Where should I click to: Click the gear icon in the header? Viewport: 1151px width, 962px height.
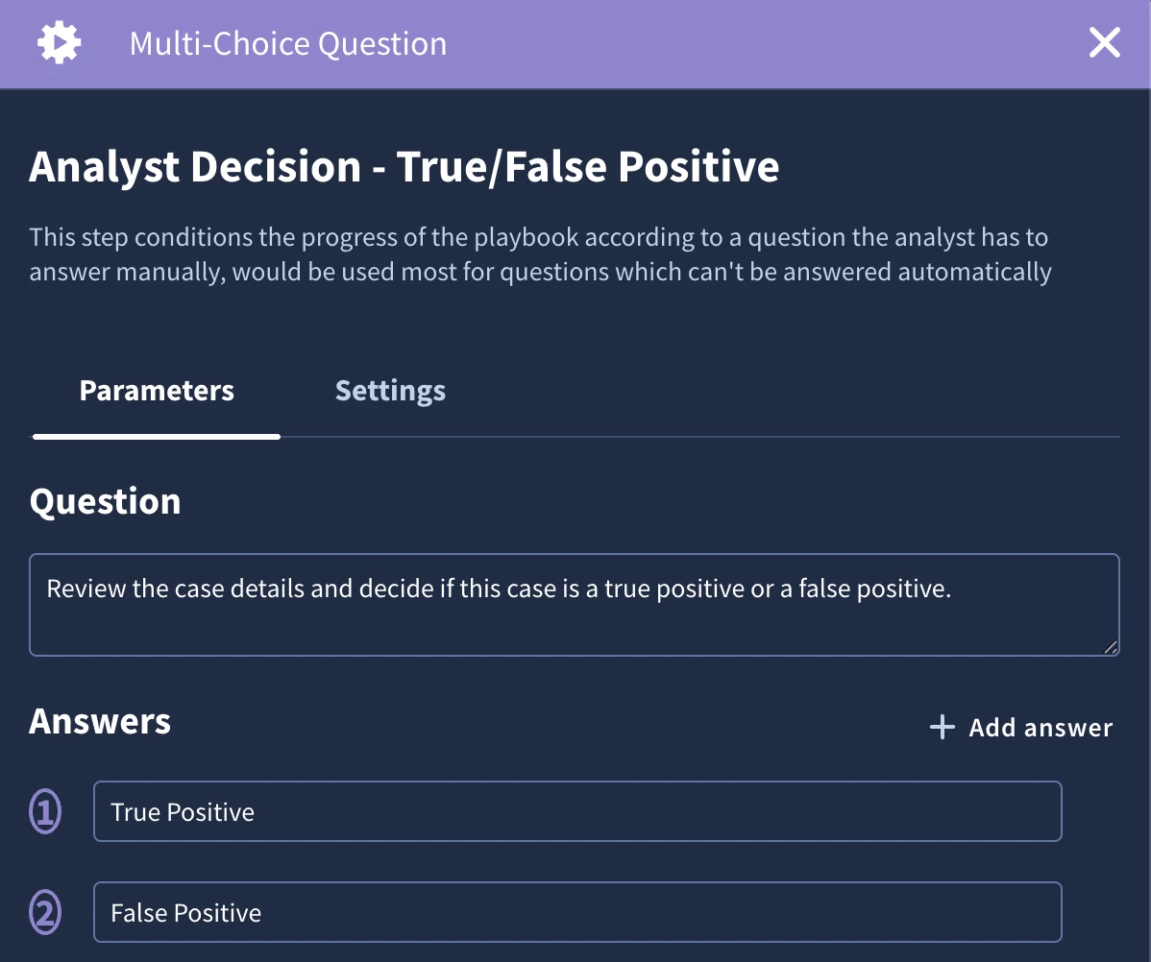click(x=59, y=42)
